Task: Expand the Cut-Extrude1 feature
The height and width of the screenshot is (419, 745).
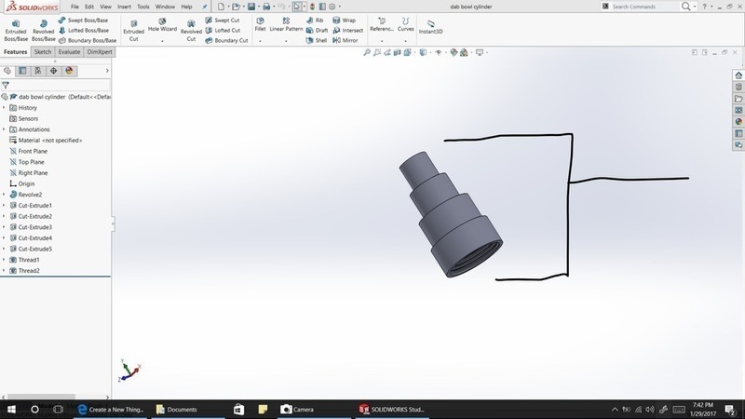Action: (5, 205)
